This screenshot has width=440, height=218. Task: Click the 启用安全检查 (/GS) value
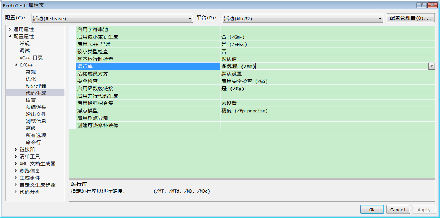[x=328, y=81]
